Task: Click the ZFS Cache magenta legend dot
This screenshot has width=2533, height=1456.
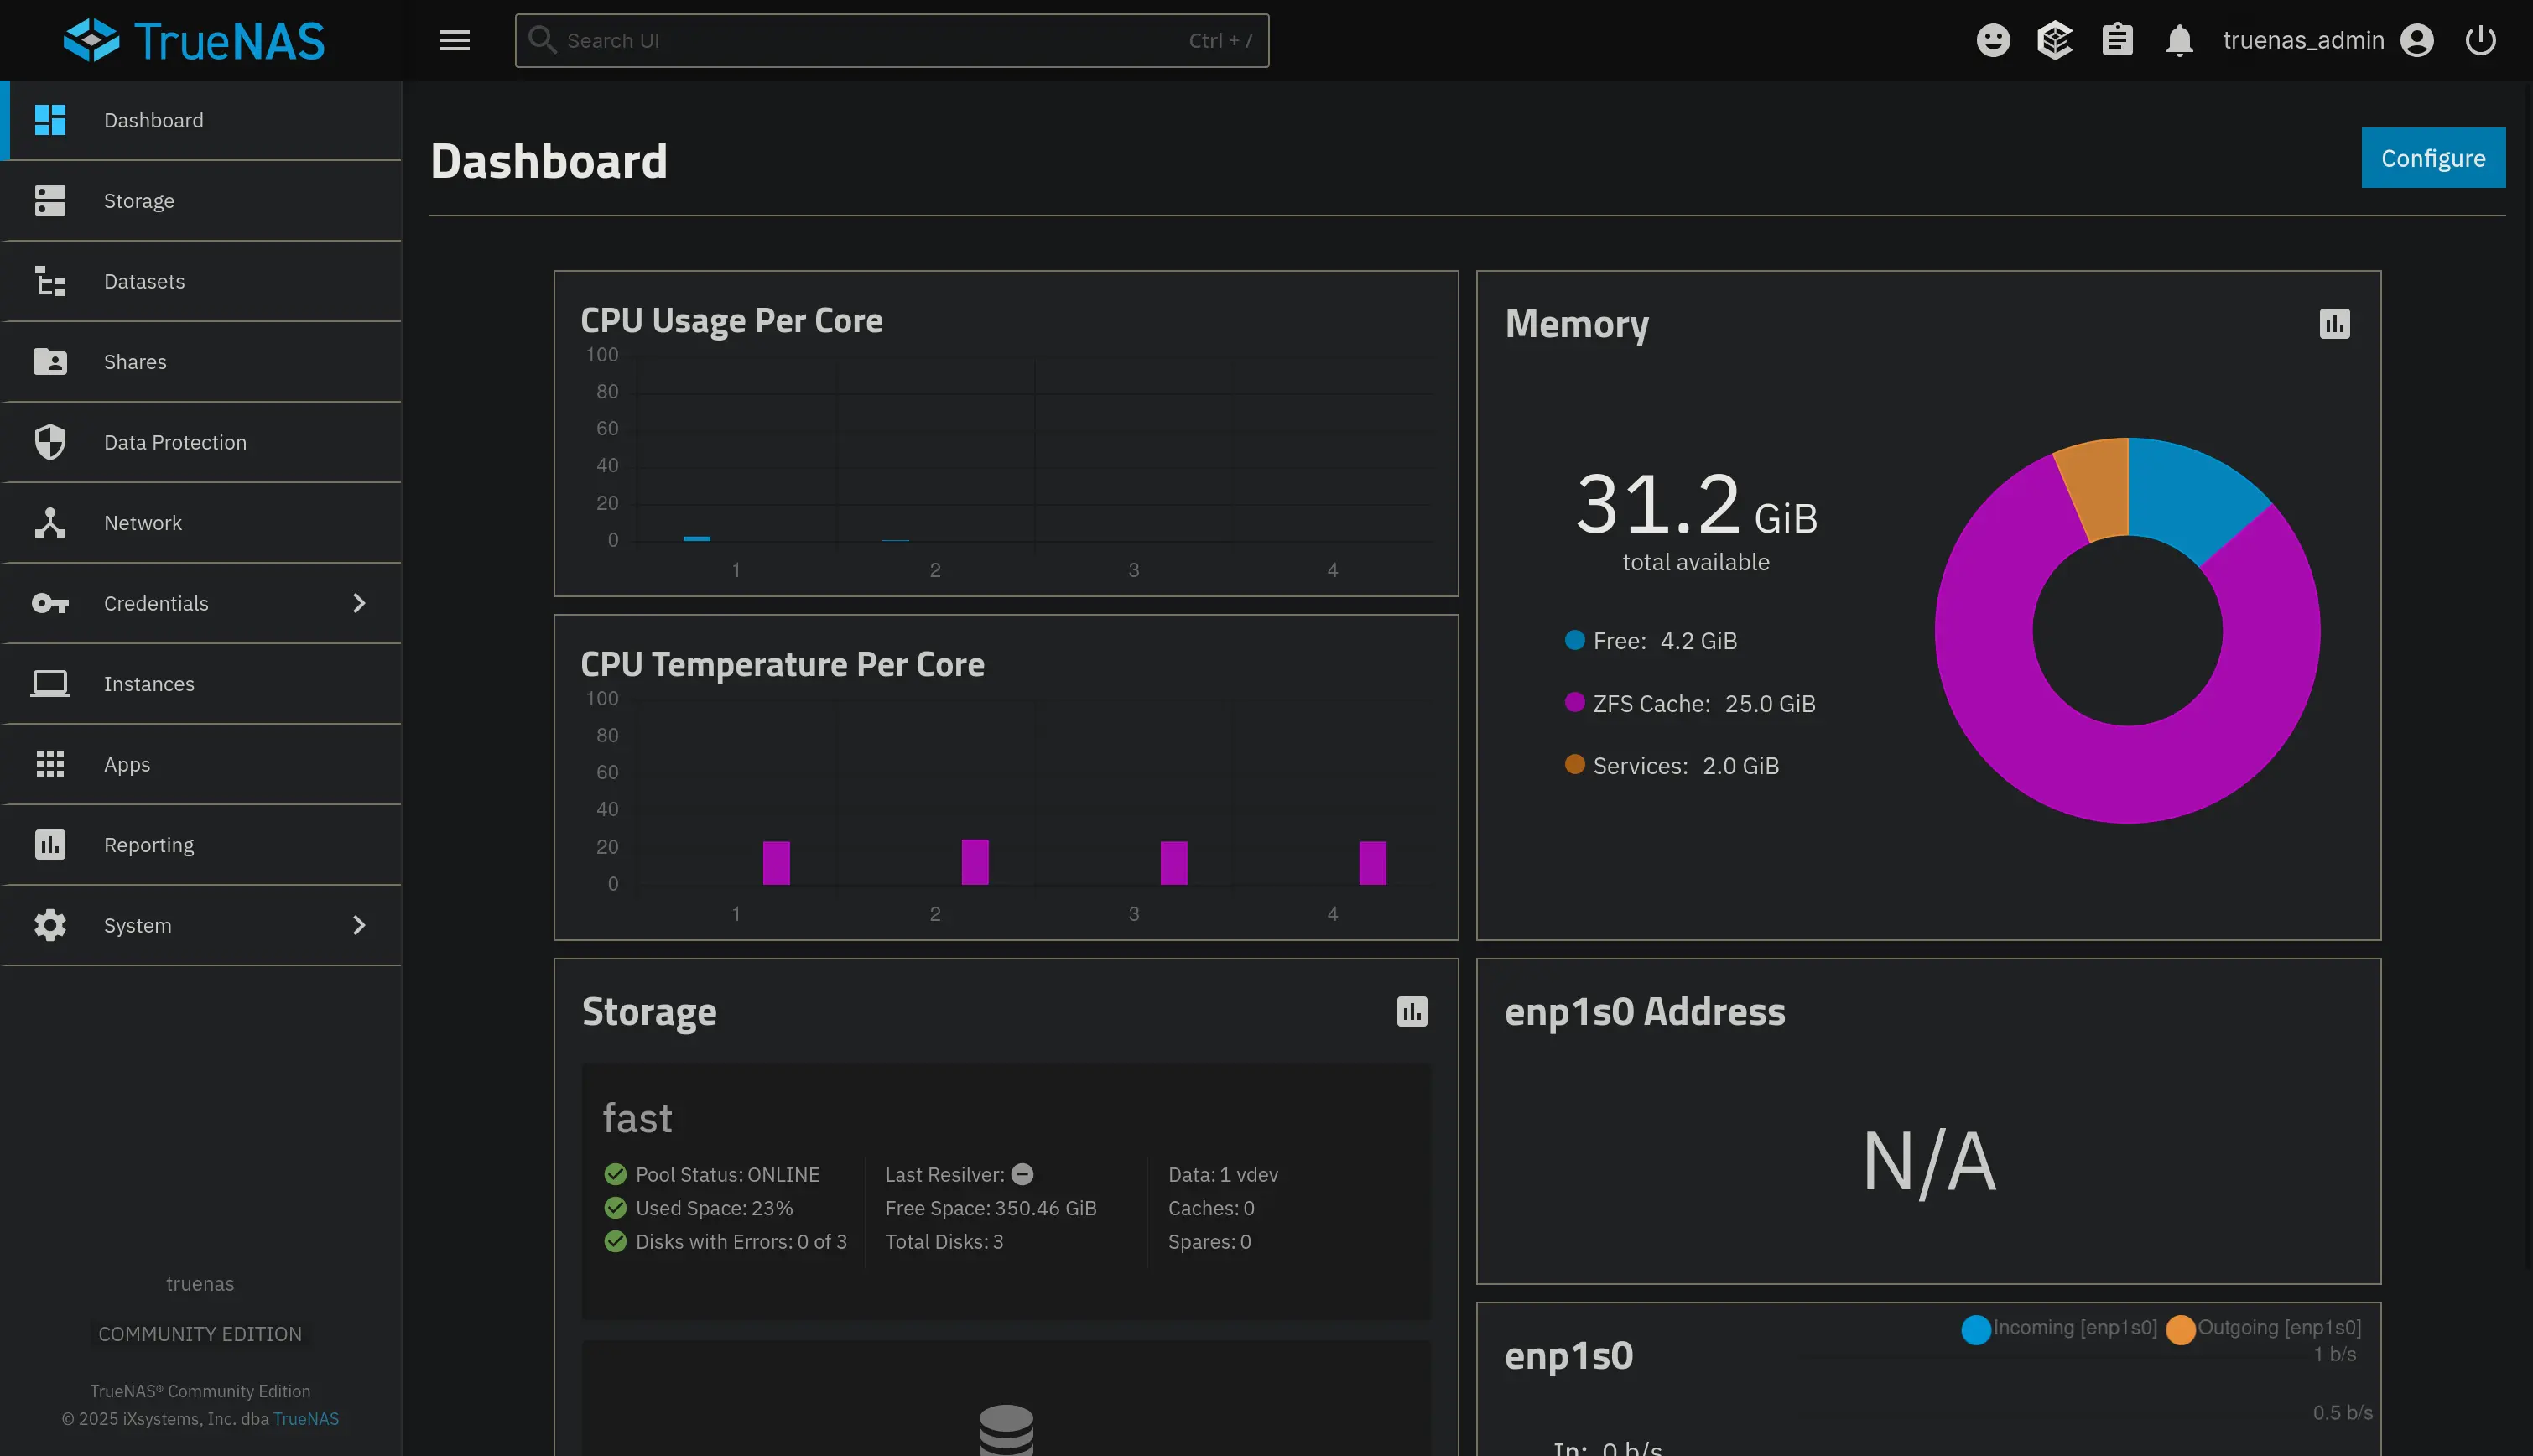Action: (1574, 702)
